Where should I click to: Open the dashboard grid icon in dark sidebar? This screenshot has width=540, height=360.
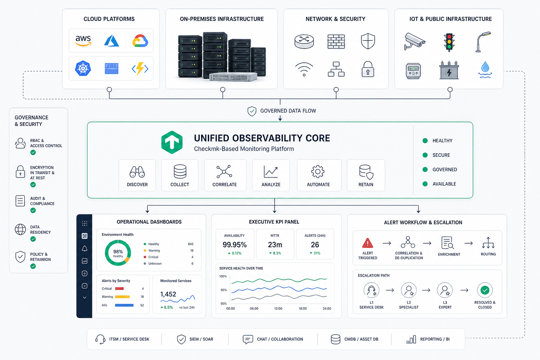point(84,236)
